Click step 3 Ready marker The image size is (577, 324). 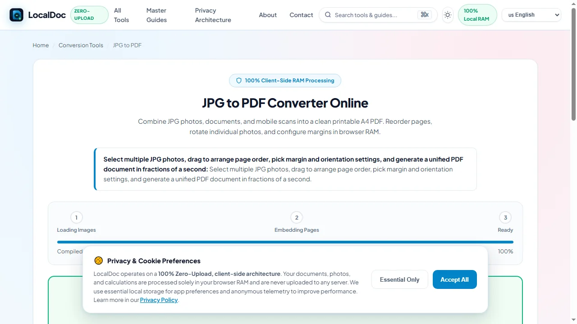point(505,218)
